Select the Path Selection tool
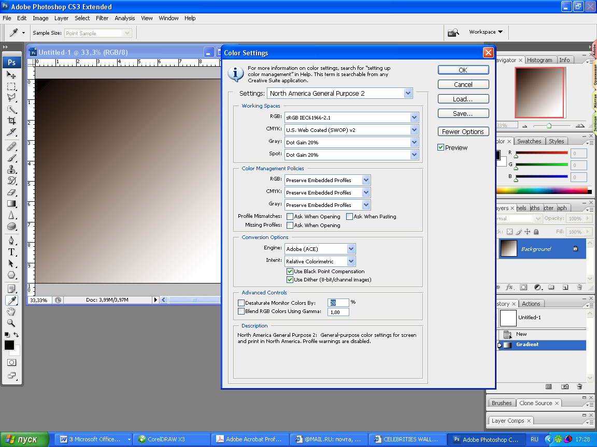 11,263
